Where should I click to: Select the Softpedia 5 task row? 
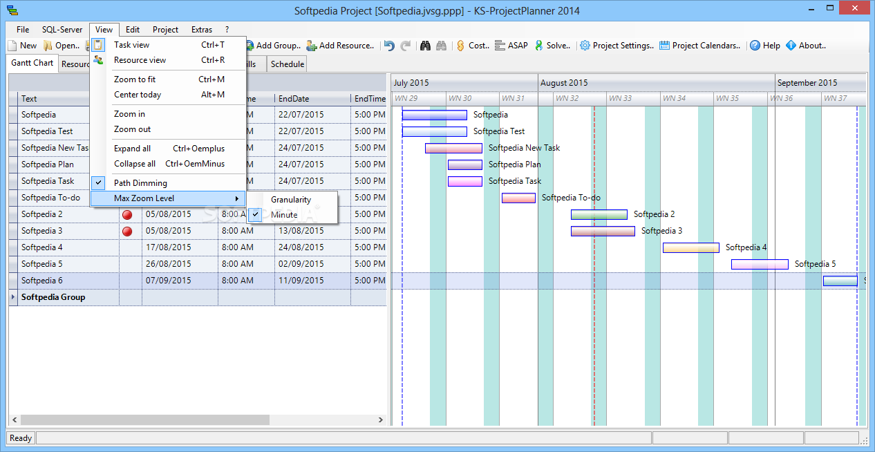(197, 264)
